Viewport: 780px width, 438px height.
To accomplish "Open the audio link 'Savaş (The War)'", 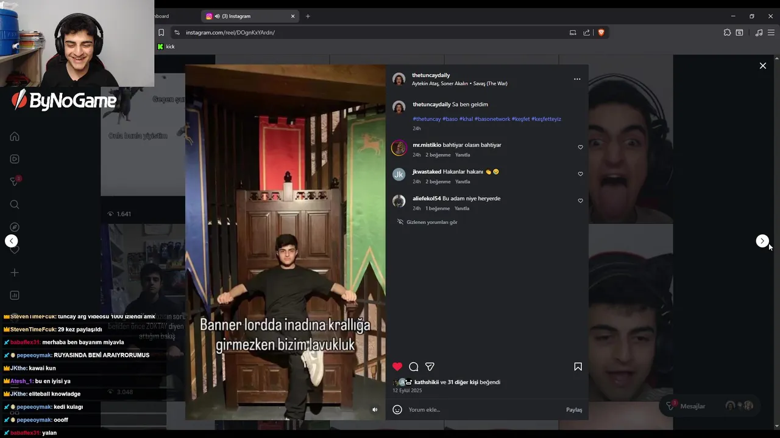I will 490,83.
